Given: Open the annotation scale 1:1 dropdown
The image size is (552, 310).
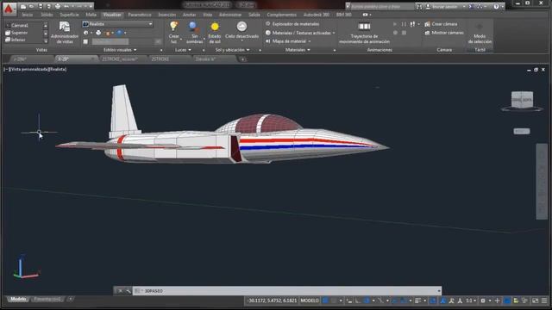Looking at the screenshot, I should coord(471,301).
